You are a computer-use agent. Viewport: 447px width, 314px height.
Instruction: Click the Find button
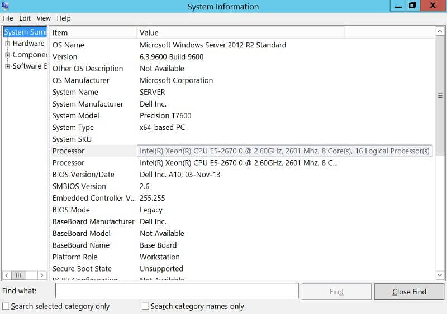(x=336, y=292)
